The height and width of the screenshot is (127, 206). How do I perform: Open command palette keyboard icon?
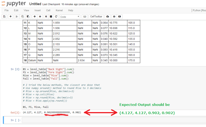point(85,17)
